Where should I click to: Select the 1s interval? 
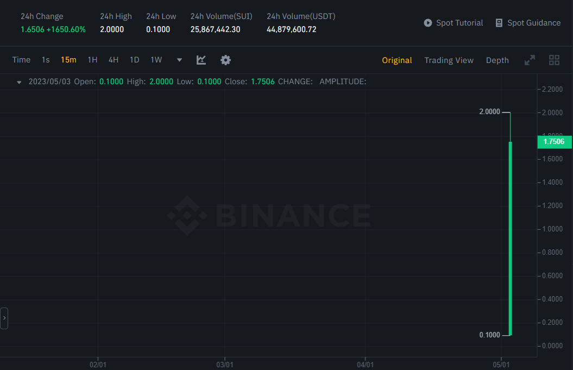[46, 60]
